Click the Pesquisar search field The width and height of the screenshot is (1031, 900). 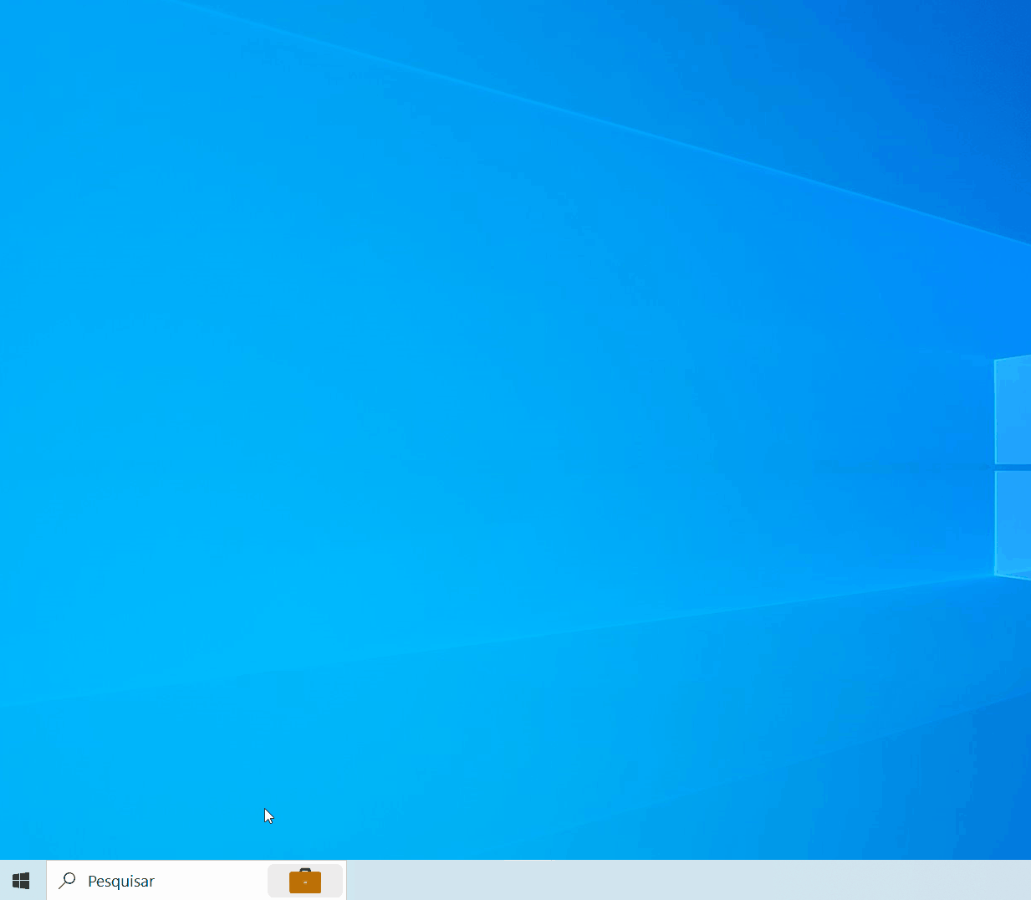coord(197,881)
